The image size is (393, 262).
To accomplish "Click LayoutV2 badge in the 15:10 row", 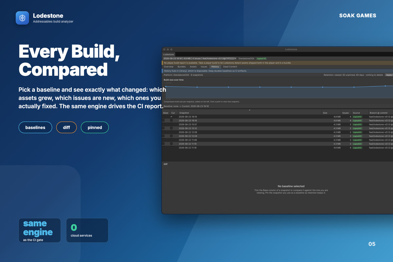I will (357, 128).
